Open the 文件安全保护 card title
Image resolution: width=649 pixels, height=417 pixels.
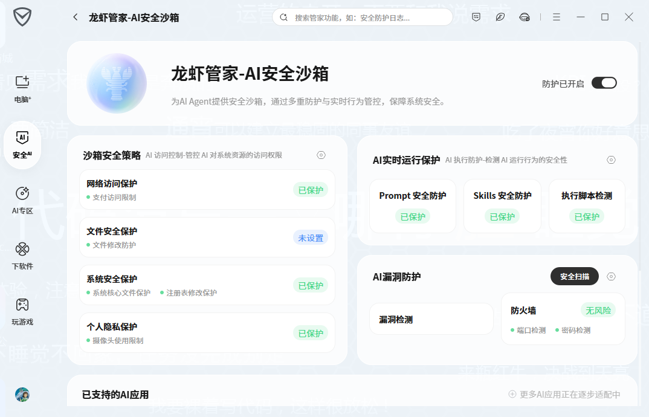(112, 231)
